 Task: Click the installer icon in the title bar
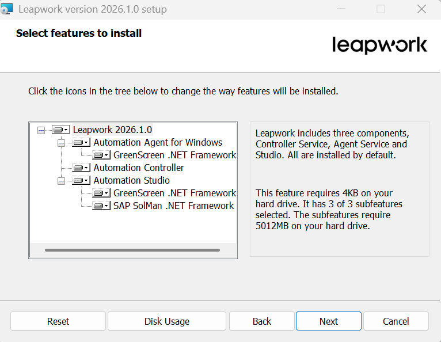tap(6, 9)
